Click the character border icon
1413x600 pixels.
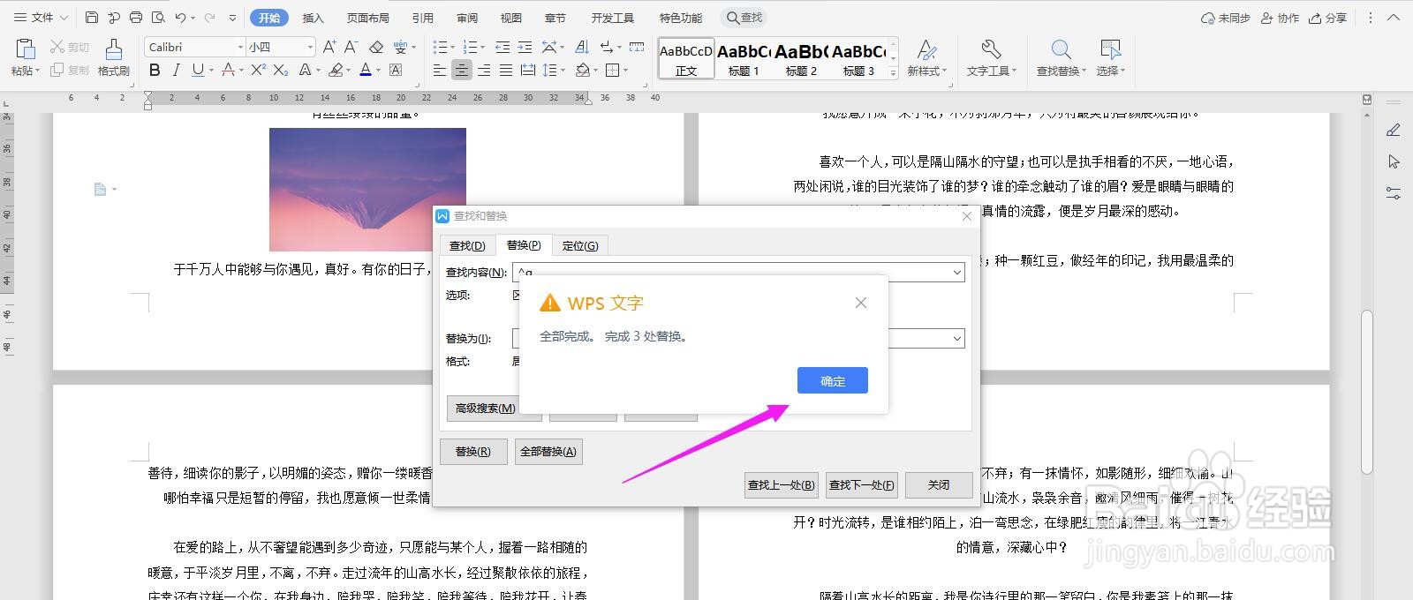point(396,70)
